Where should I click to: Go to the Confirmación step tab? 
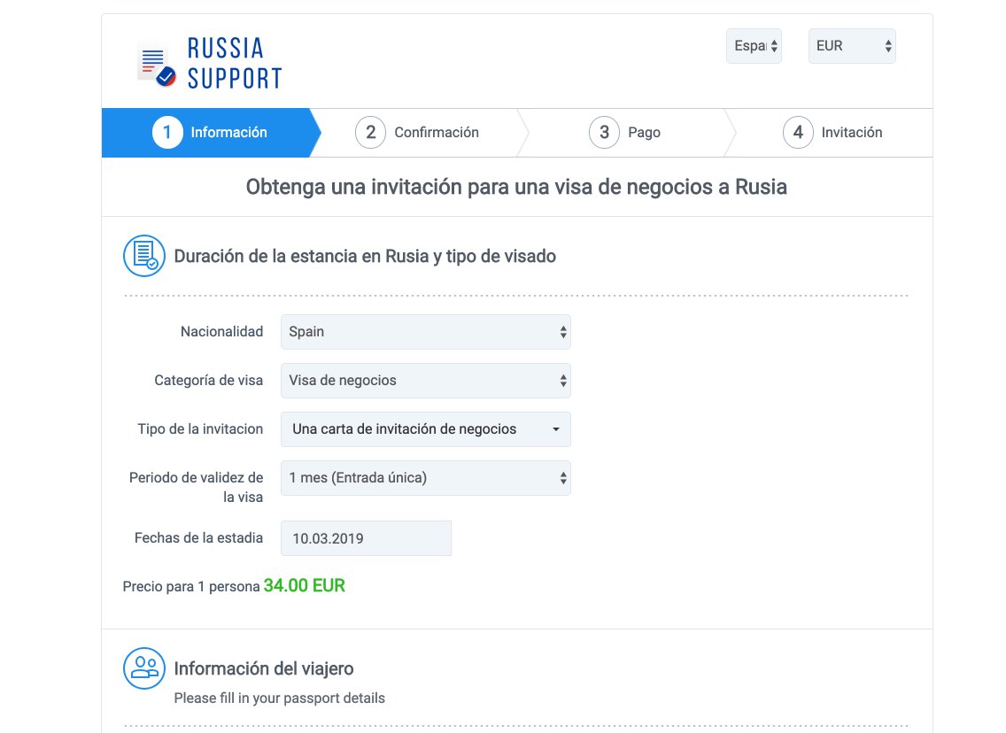click(436, 133)
